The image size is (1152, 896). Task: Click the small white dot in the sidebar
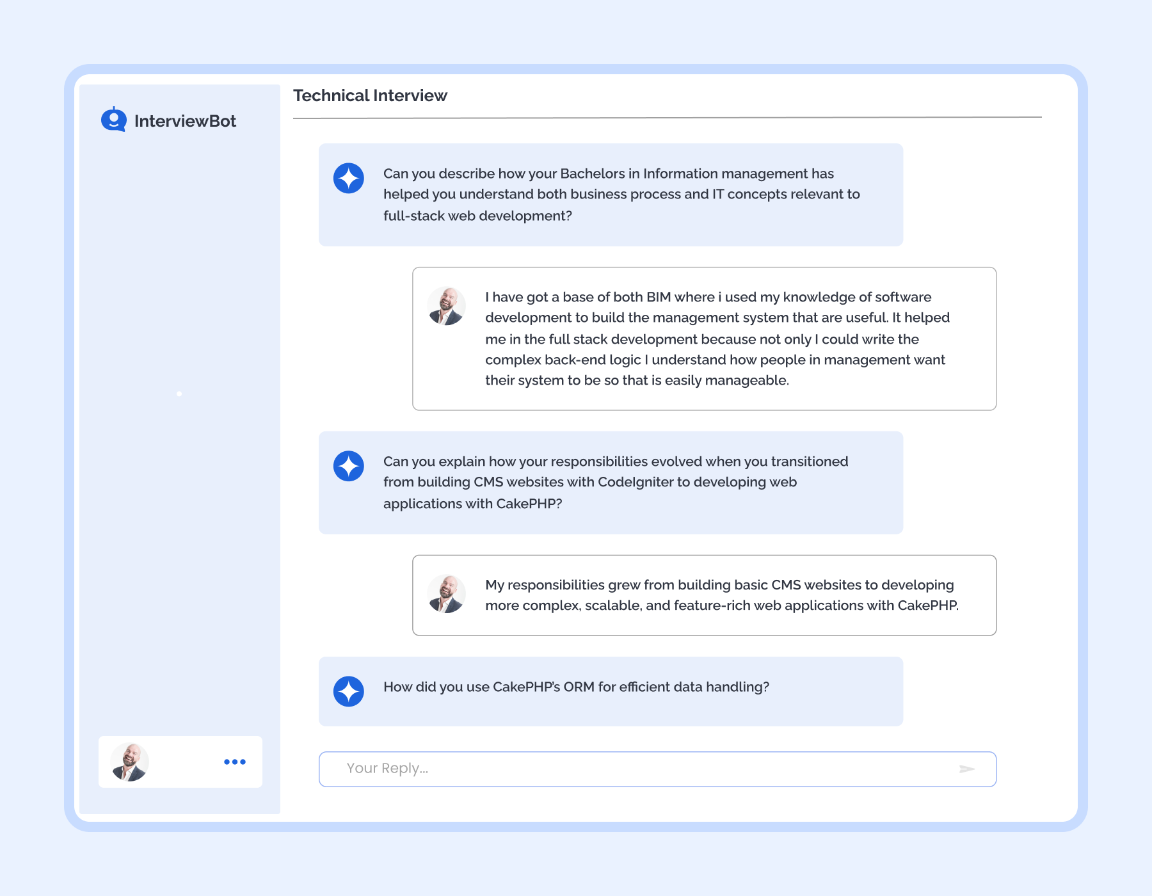pyautogui.click(x=179, y=394)
